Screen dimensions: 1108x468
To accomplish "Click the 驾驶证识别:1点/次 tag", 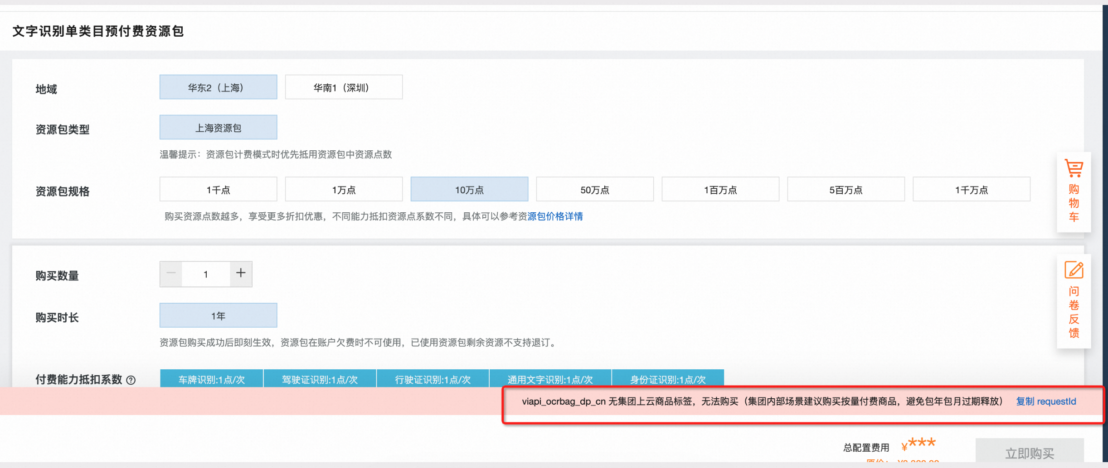I will pyautogui.click(x=320, y=379).
